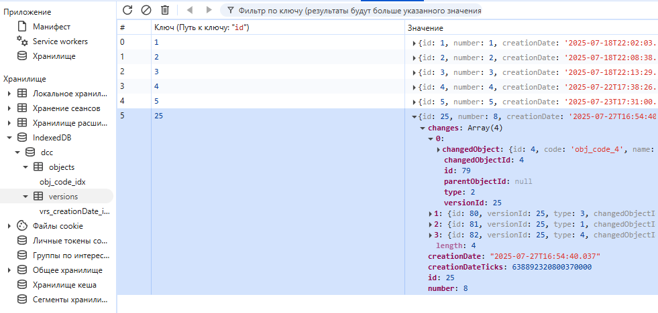The height and width of the screenshot is (313, 658).
Task: Select obj_code_idx index
Action: 62,182
